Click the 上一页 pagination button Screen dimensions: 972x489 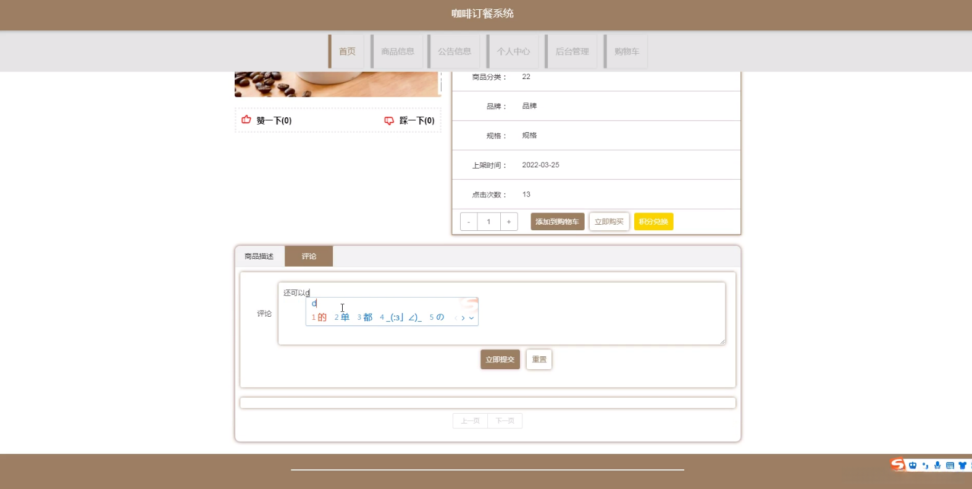tap(470, 420)
